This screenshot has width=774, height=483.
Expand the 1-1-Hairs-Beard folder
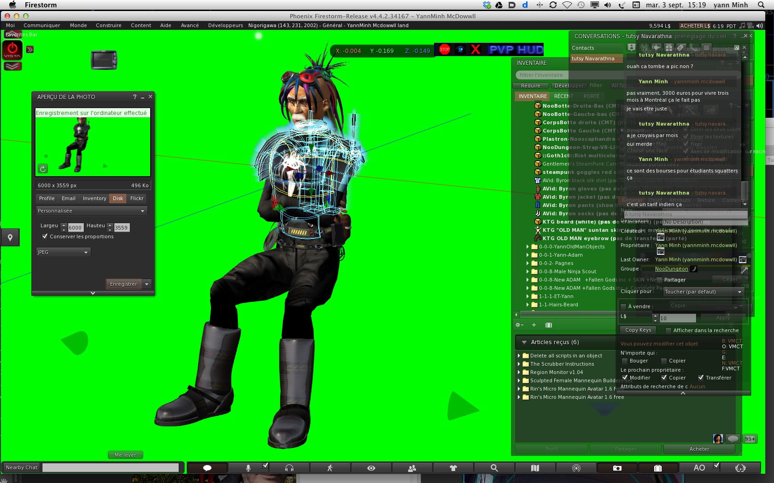point(528,305)
